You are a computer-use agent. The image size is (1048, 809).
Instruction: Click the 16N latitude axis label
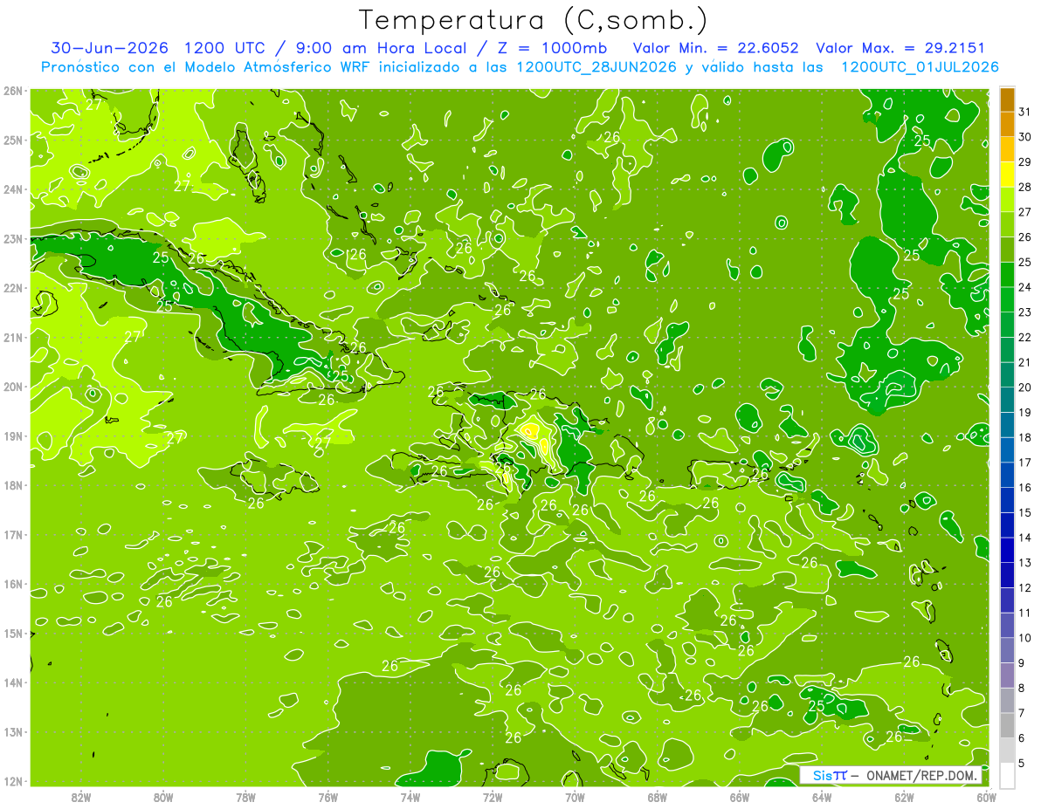pyautogui.click(x=12, y=584)
